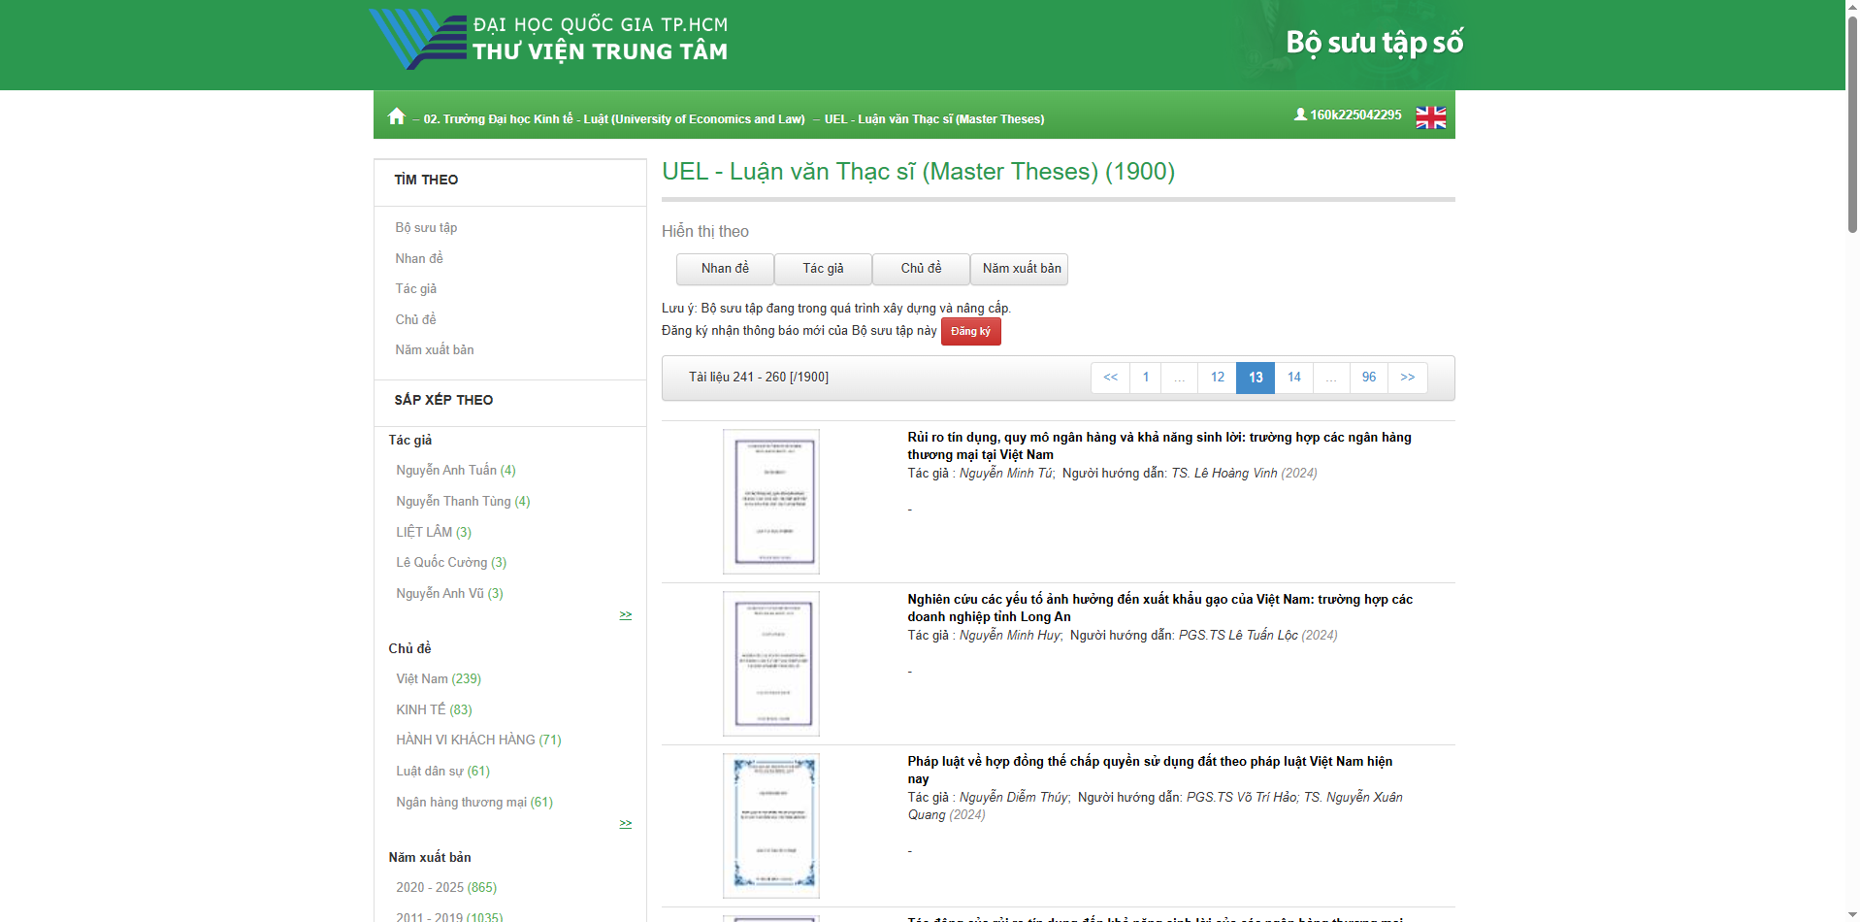Open user account 160k225042295
1860x922 pixels.
1348,115
